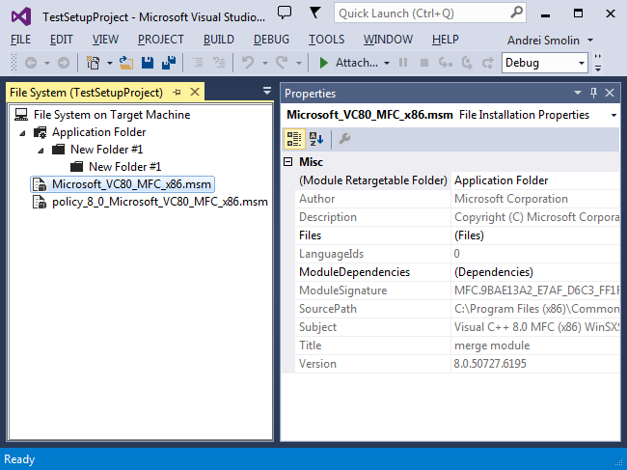Open the Properties object selector dropdown
This screenshot has width=627, height=470.
coord(613,115)
